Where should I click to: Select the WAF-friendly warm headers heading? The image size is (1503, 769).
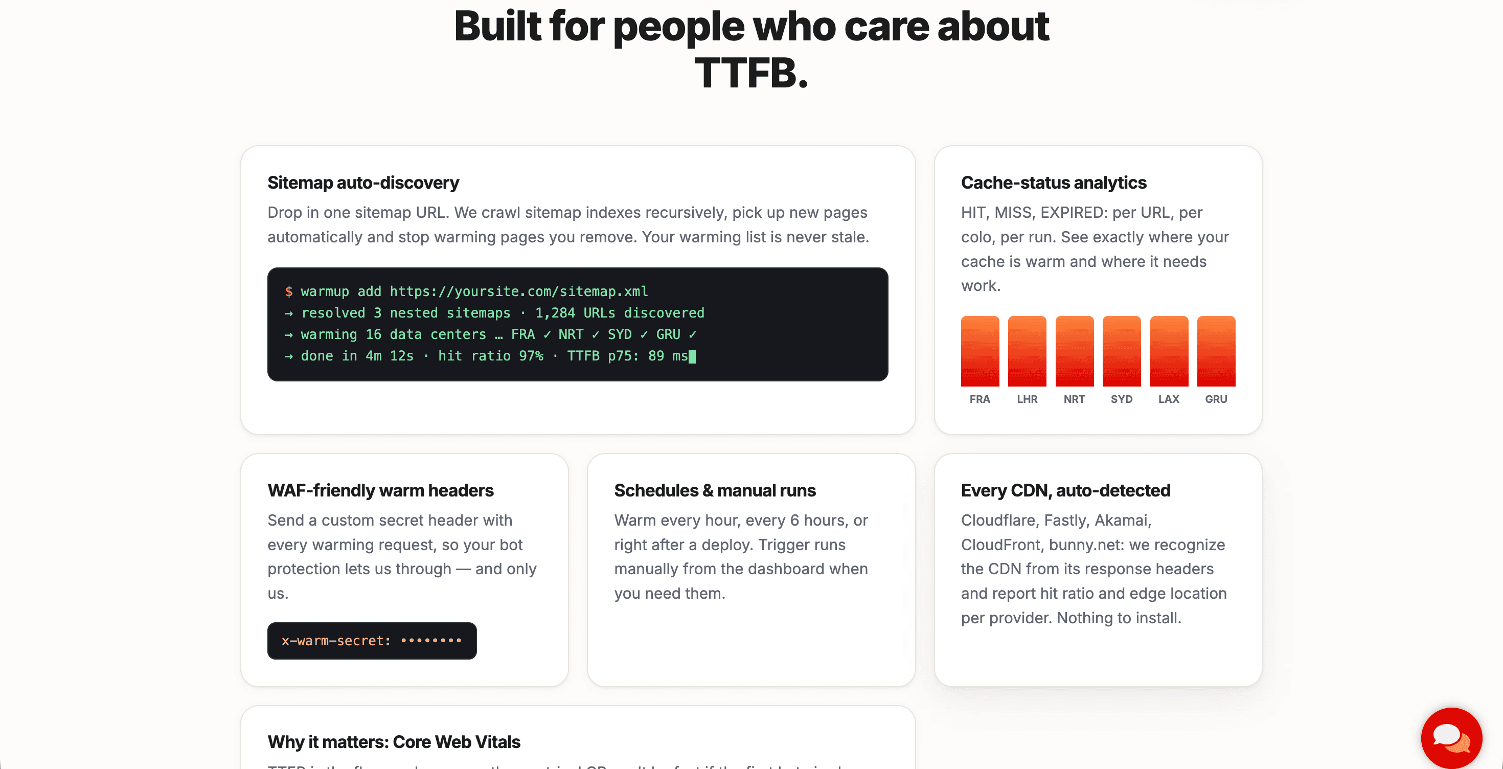tap(380, 490)
